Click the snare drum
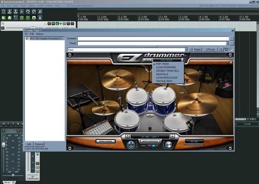Image resolution: width=259 pixels, height=184 pixels. pyautogui.click(x=127, y=118)
